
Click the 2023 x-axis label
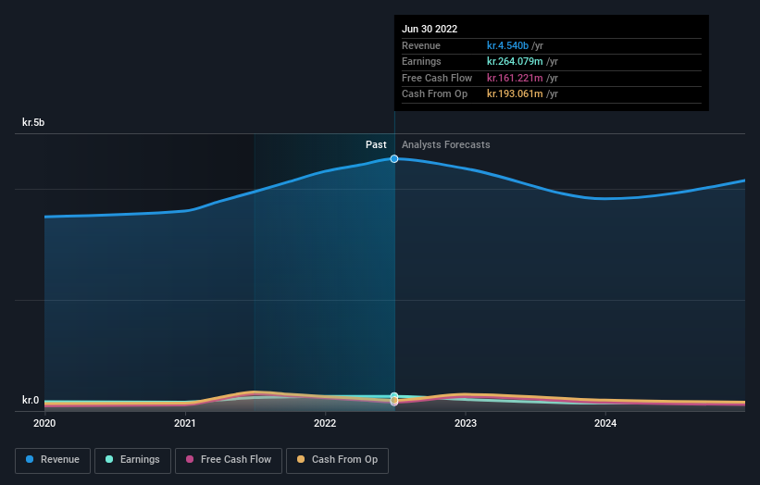click(x=466, y=423)
